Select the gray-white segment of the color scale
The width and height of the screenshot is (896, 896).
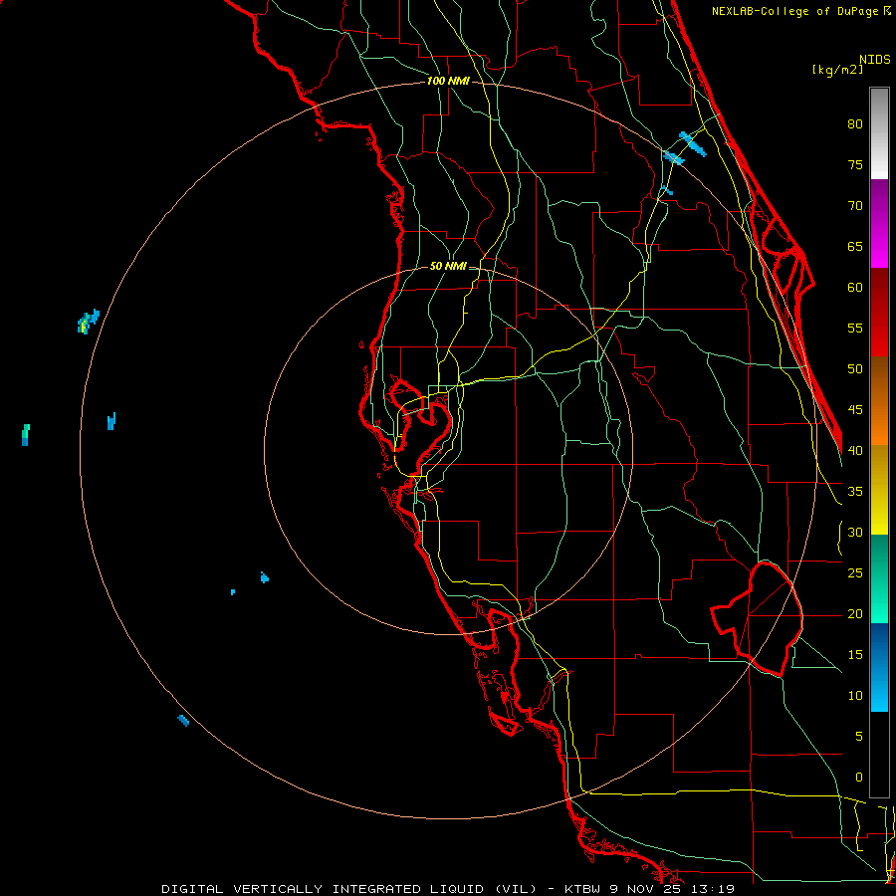(x=879, y=133)
